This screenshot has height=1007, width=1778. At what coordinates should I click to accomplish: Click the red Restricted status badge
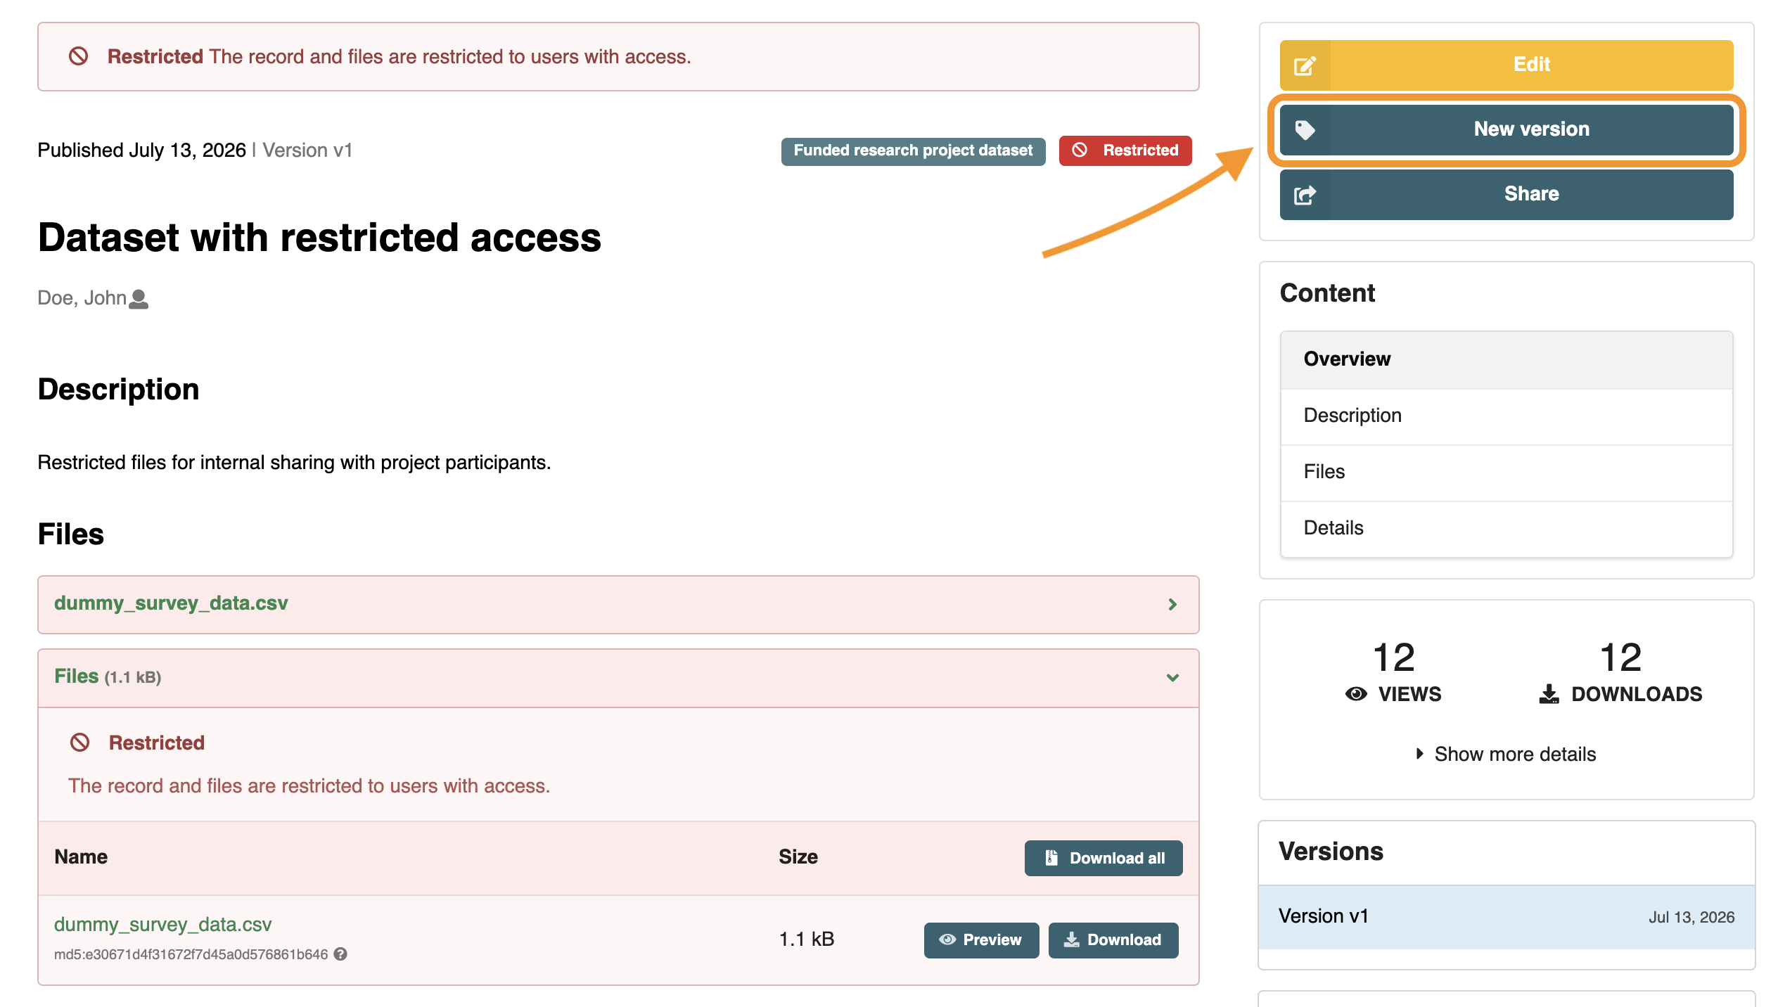pos(1125,150)
